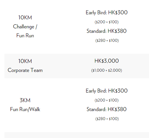This screenshot has width=149, height=138.
Task: Select the HK$3,000 corporate team price
Action: 107,61
